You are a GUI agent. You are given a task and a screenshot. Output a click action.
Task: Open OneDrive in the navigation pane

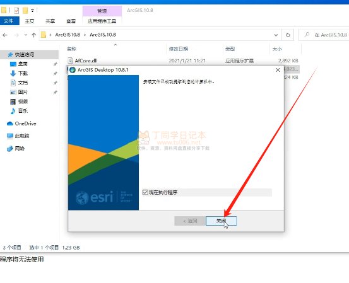(x=25, y=124)
